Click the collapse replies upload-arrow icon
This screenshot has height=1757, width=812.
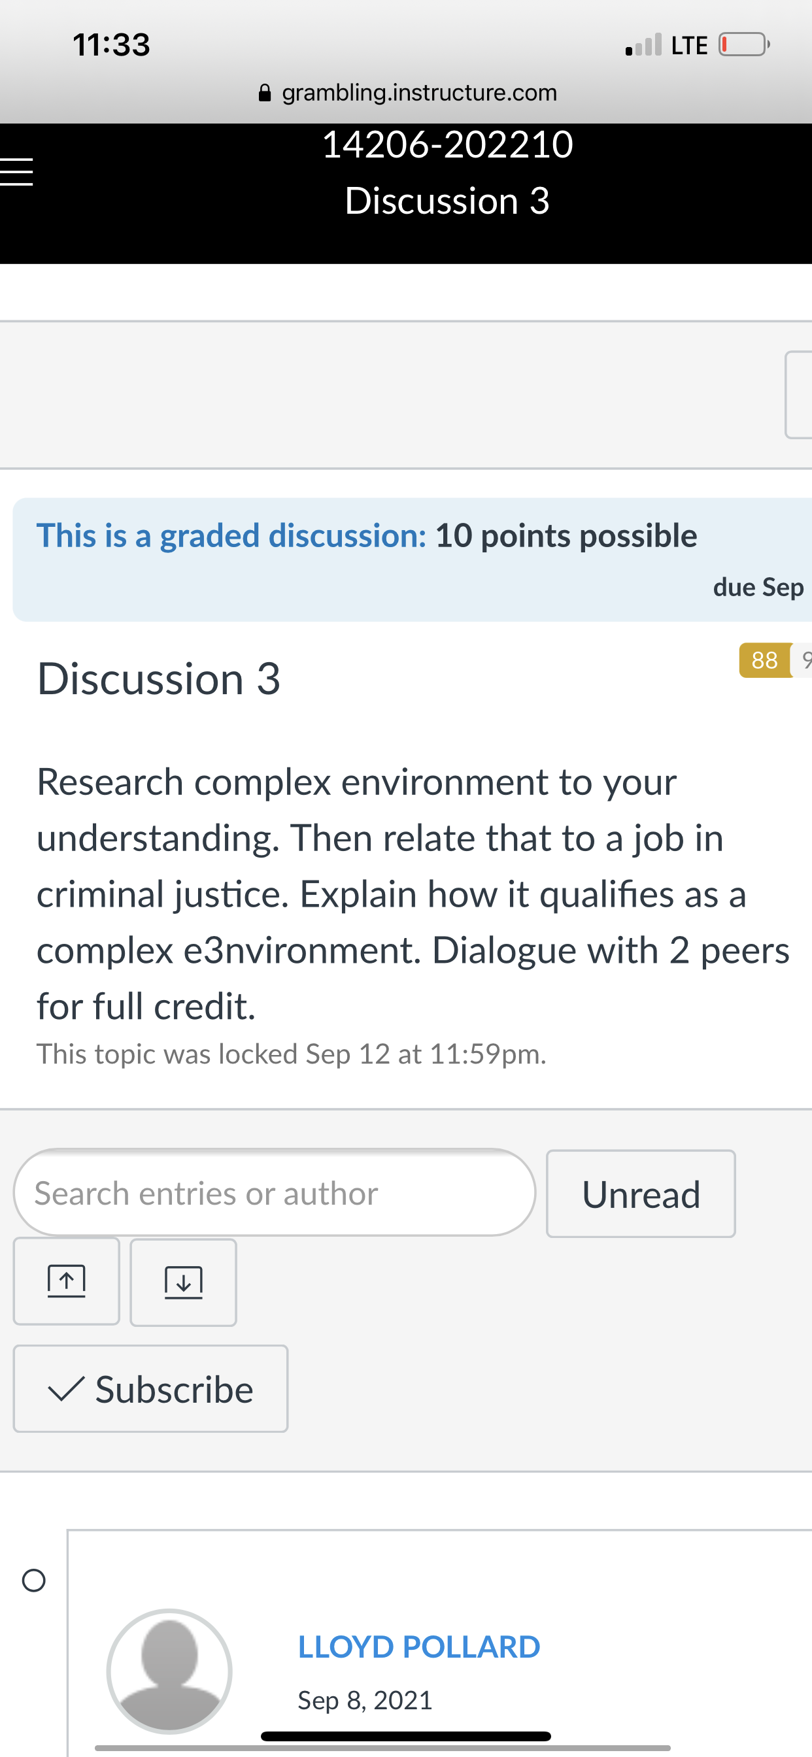click(66, 1281)
